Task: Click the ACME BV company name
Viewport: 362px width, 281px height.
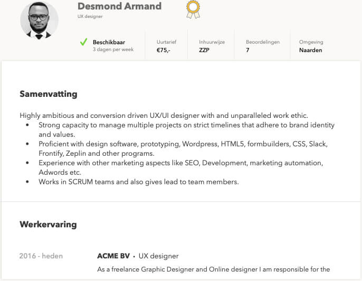Action: tap(113, 256)
